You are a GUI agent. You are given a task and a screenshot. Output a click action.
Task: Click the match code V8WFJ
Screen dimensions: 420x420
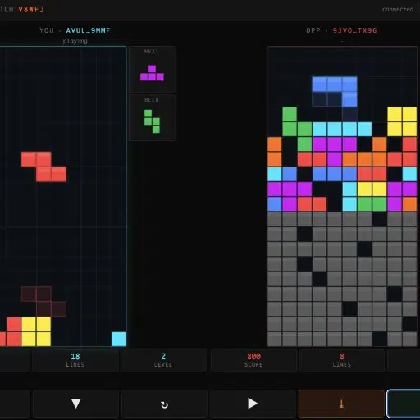tap(31, 10)
